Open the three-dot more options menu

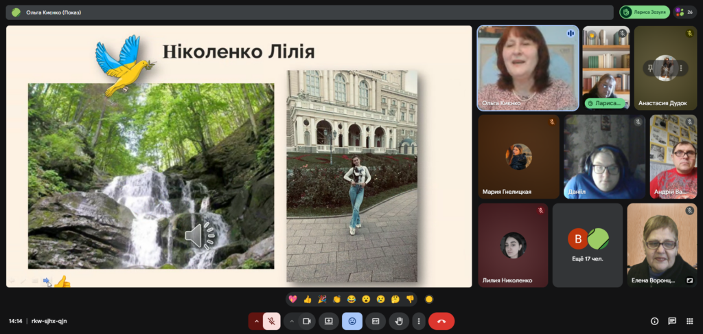click(419, 321)
